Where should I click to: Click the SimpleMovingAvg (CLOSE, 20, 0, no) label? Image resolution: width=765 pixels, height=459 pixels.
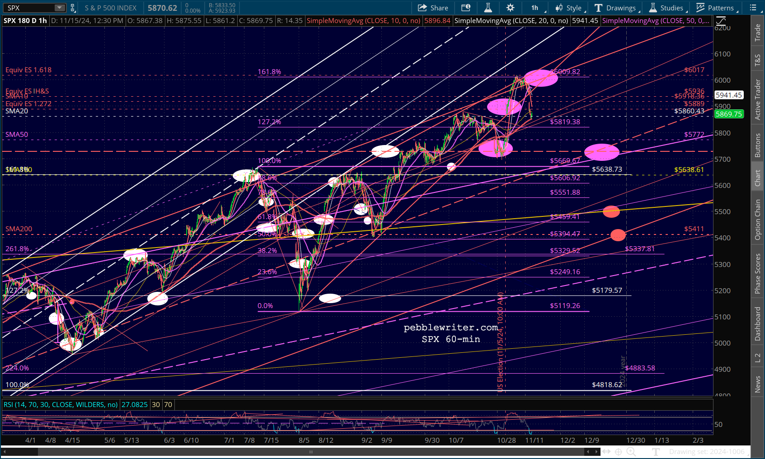click(511, 21)
